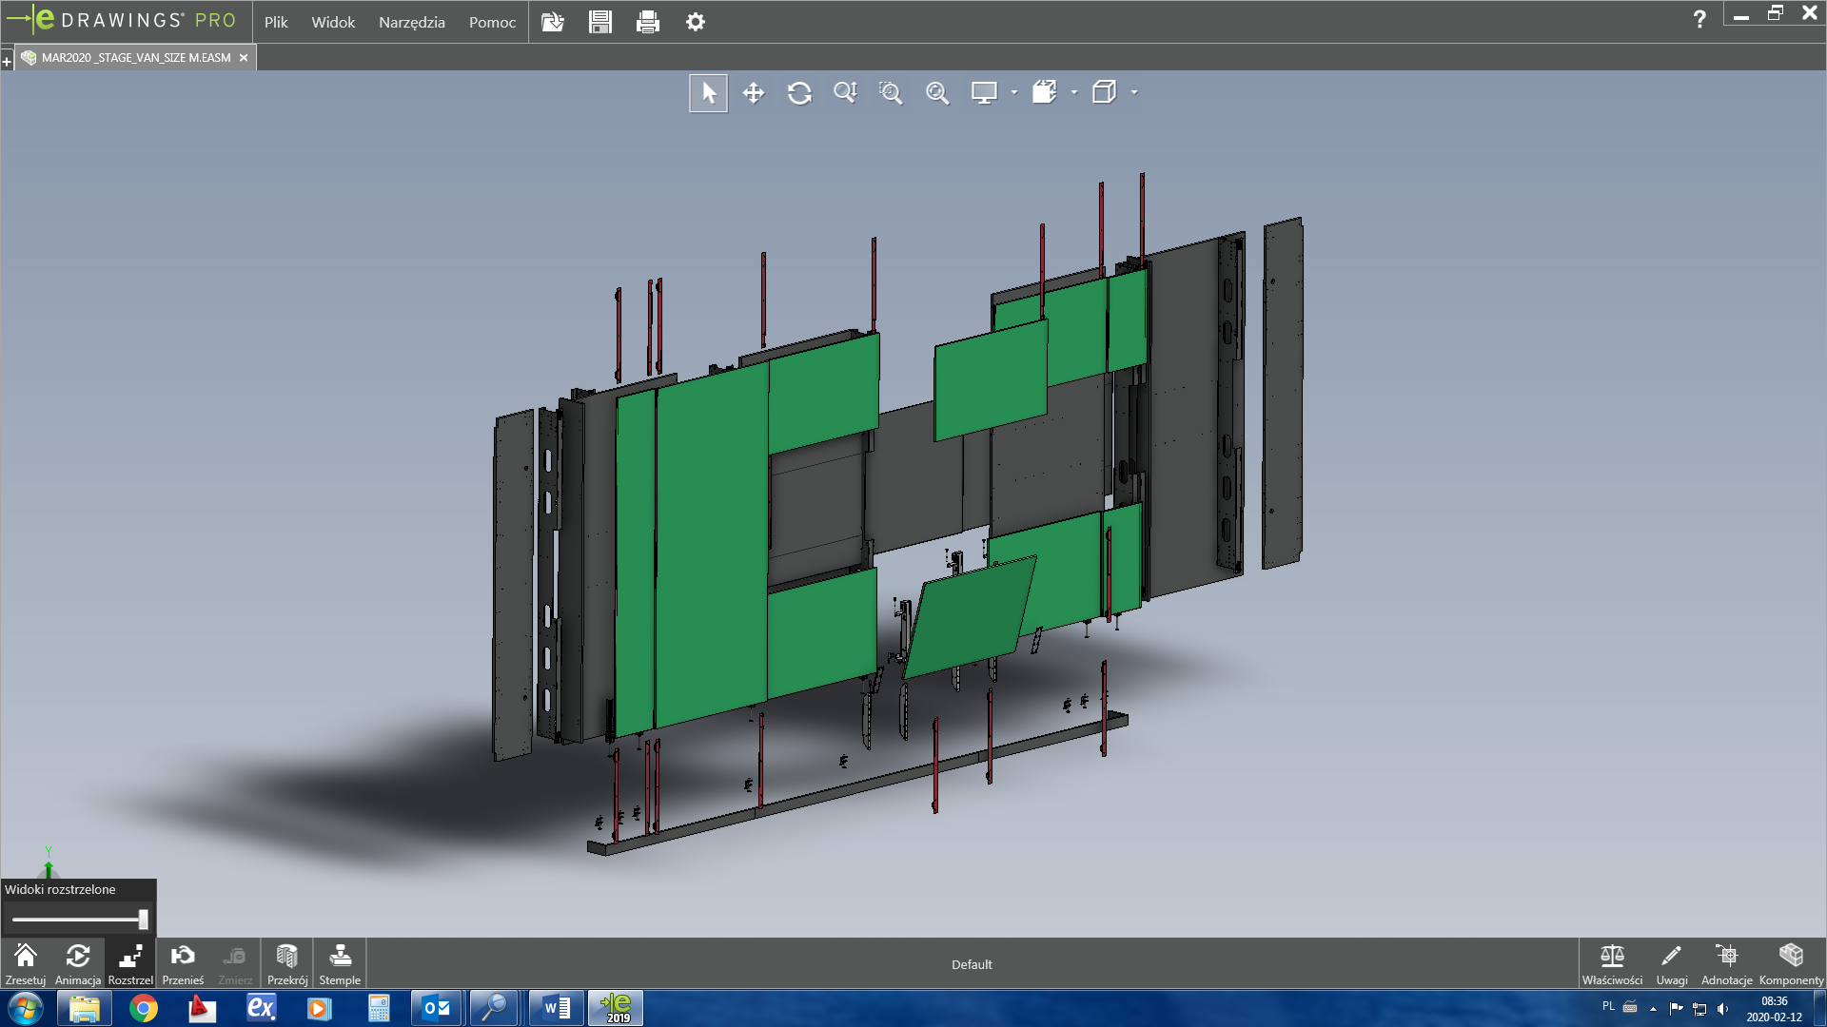Toggle Animacja playback
This screenshot has height=1027, width=1827.
coord(78,962)
